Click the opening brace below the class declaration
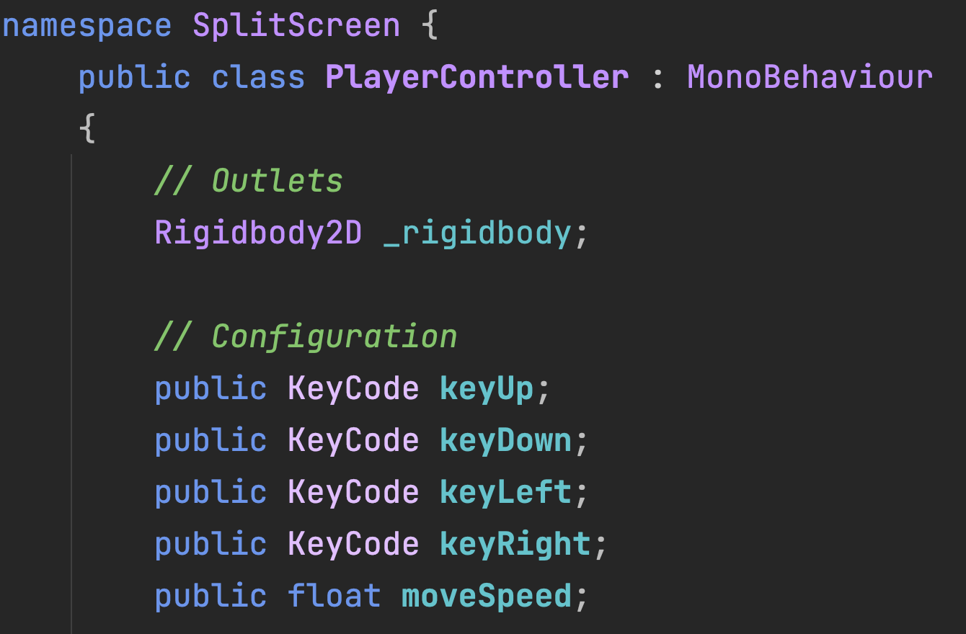 pyautogui.click(x=87, y=130)
